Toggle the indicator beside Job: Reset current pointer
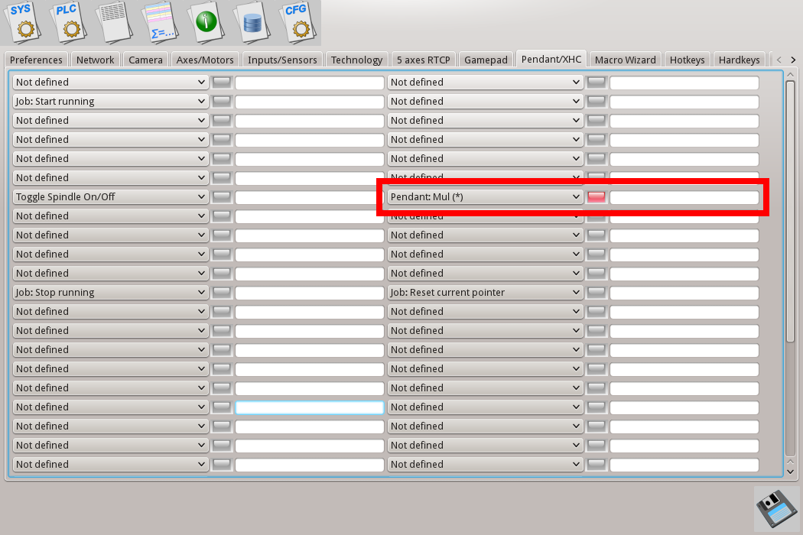803x535 pixels. [x=597, y=293]
